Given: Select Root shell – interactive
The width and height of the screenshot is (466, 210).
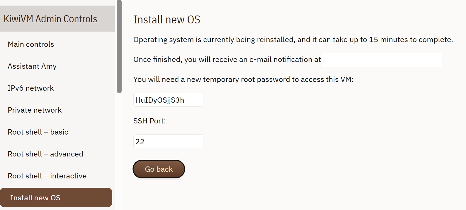Looking at the screenshot, I should click(x=47, y=176).
